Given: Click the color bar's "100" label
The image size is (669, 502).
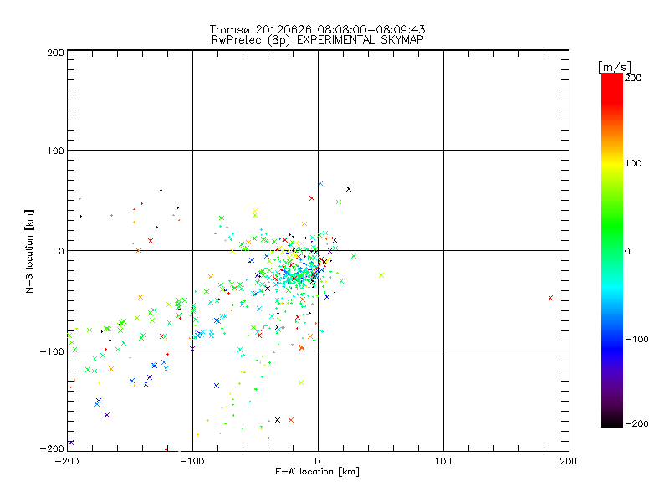Looking at the screenshot, I should point(633,163).
